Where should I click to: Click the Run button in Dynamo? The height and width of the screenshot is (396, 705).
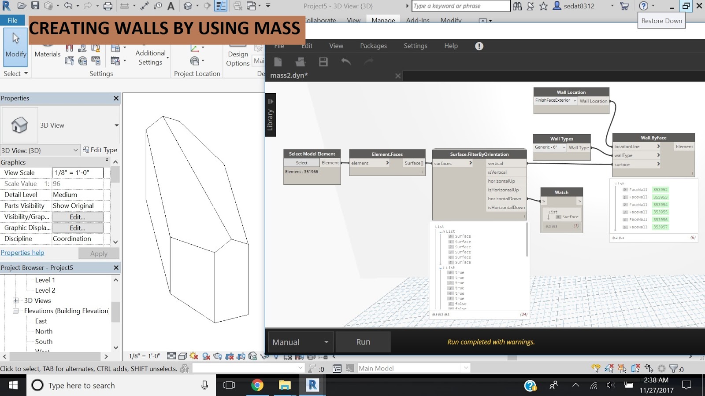click(x=363, y=342)
